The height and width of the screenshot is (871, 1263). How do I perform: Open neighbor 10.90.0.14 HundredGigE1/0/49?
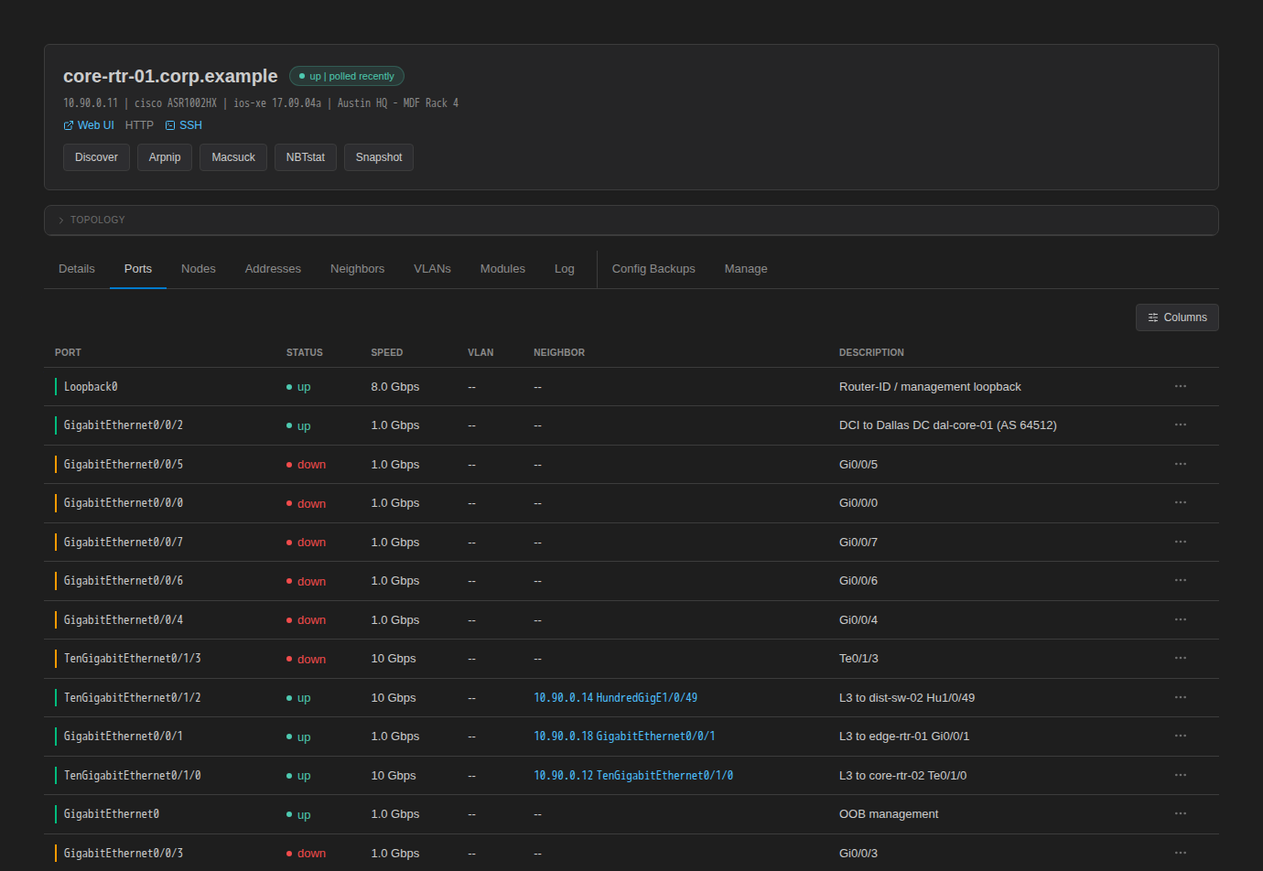(615, 697)
